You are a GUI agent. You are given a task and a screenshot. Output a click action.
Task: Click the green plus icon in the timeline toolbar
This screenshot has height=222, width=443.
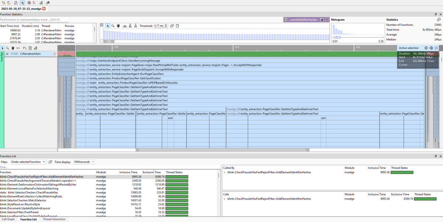click(x=35, y=48)
